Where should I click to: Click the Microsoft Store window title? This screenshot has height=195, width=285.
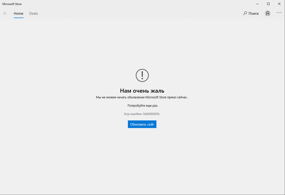pyautogui.click(x=12, y=4)
